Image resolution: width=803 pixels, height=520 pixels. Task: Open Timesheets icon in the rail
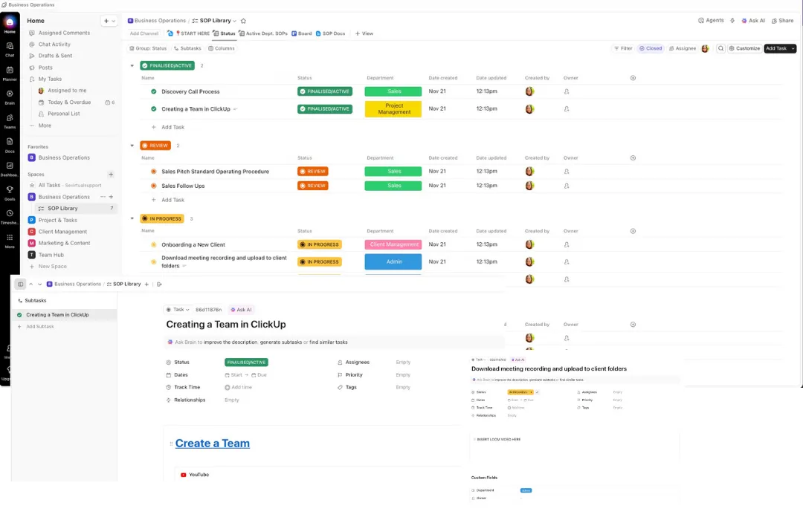(x=10, y=216)
